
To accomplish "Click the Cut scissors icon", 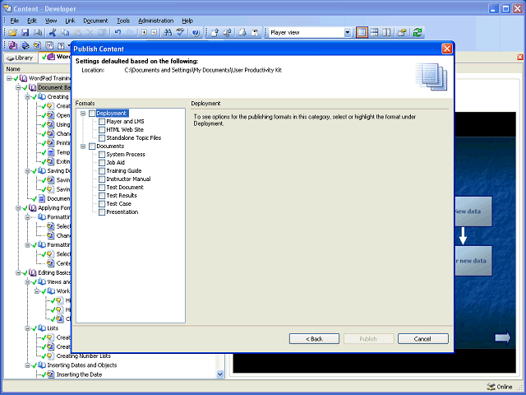I will (52, 33).
